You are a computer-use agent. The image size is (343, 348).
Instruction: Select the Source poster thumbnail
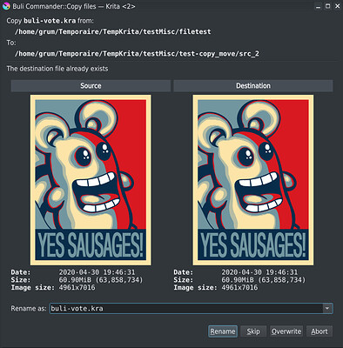91,180
